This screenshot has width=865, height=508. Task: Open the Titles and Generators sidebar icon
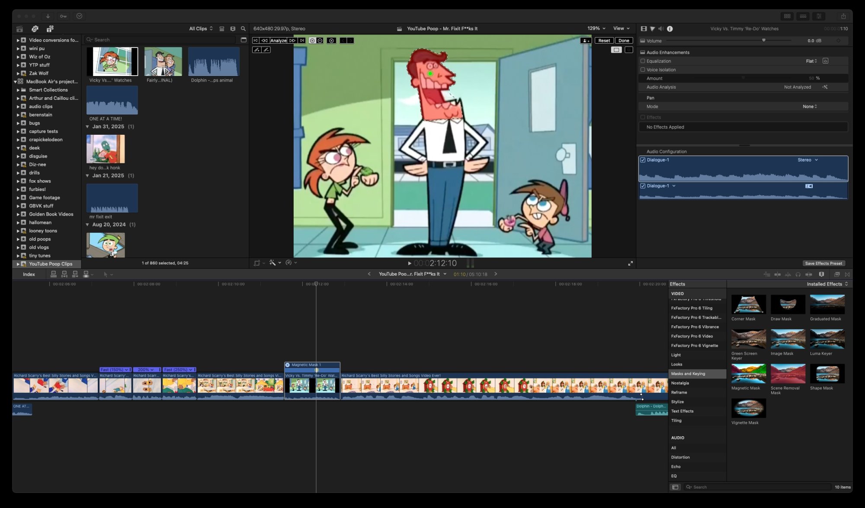50,29
